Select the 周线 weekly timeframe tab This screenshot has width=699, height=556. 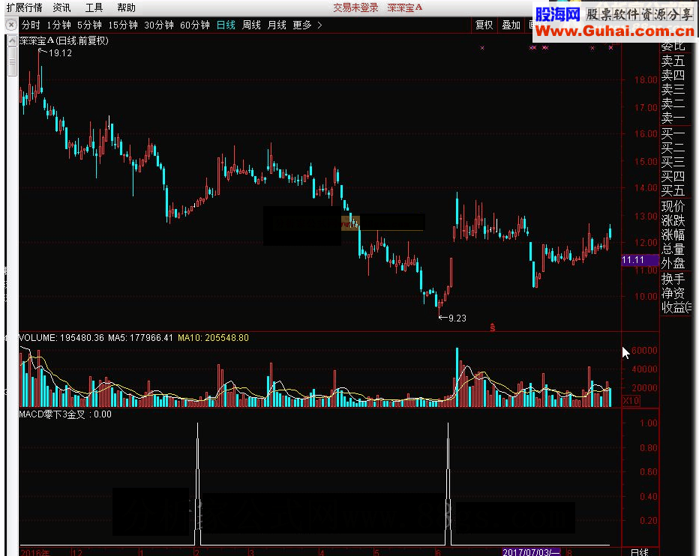pos(251,25)
